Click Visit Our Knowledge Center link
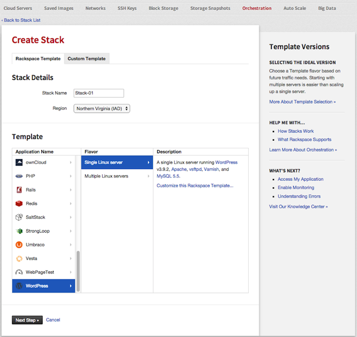The image size is (357, 337). pyautogui.click(x=298, y=206)
